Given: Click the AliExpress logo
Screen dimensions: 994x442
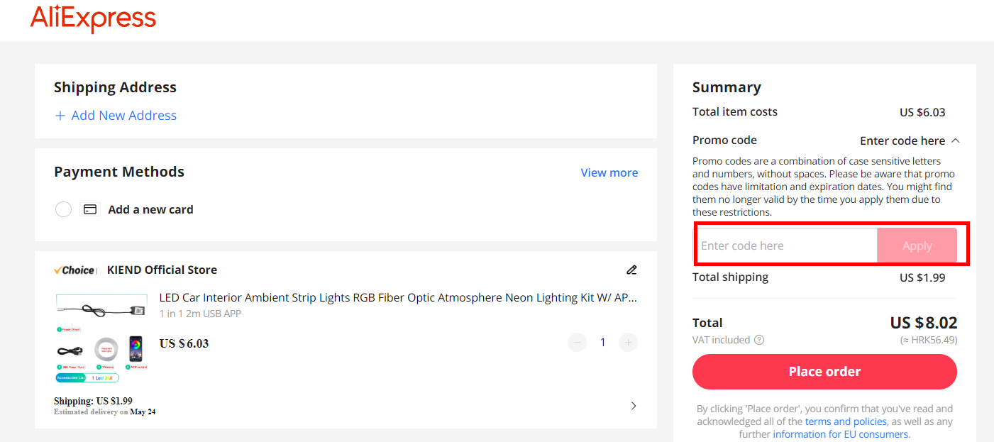Looking at the screenshot, I should pos(93,18).
